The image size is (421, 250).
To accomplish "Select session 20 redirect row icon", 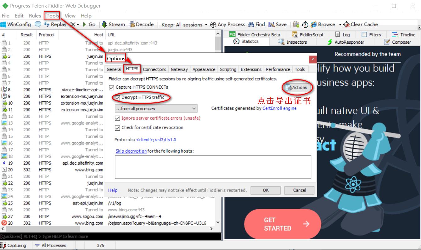I will click(x=4, y=170).
